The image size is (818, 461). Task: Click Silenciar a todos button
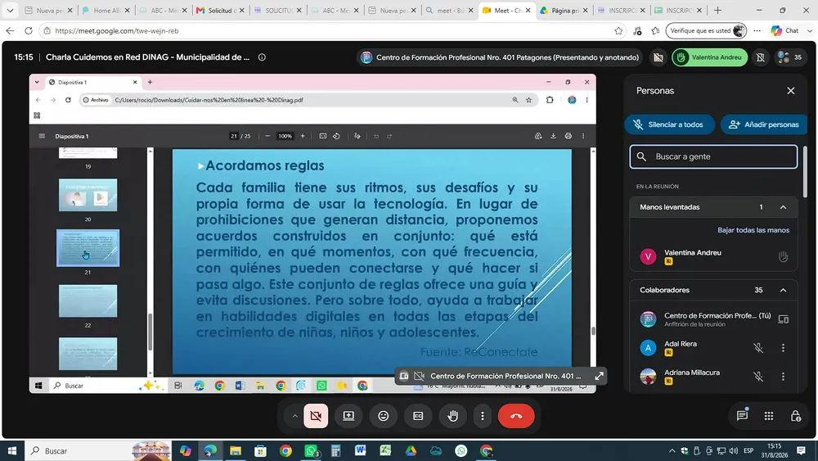pyautogui.click(x=669, y=124)
